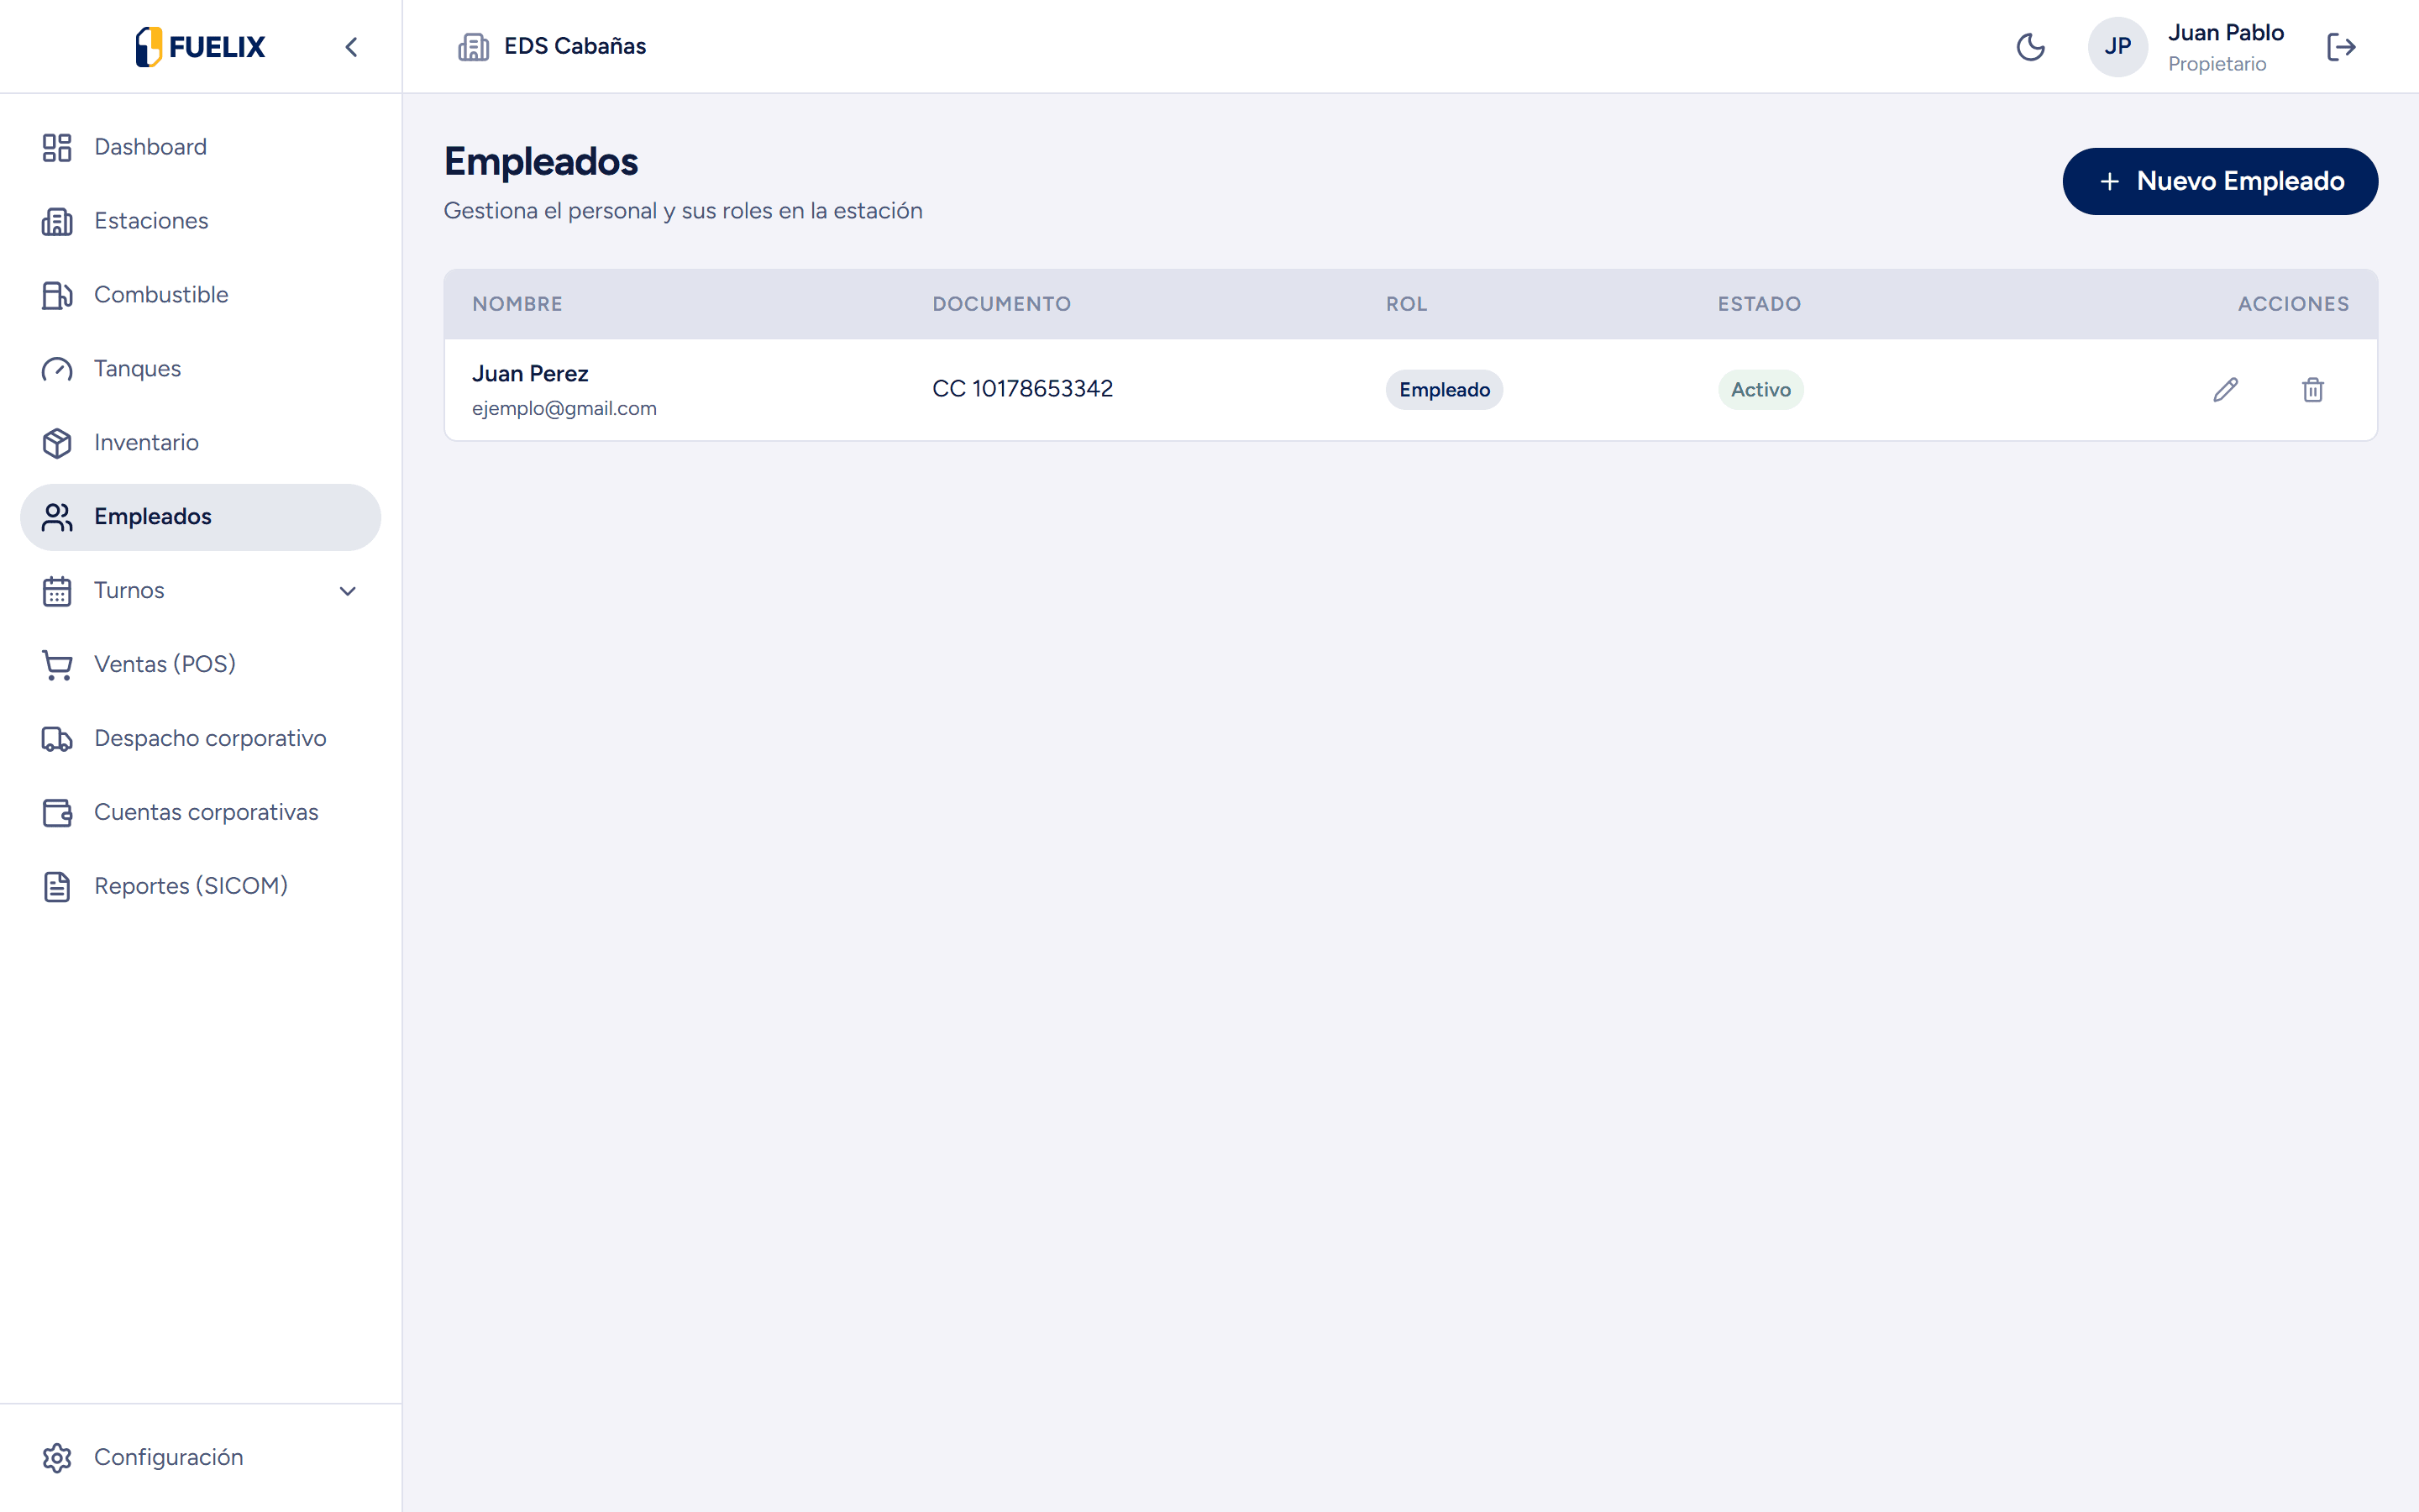Image resolution: width=2419 pixels, height=1512 pixels.
Task: Click the Empleado role badge
Action: pos(1443,390)
